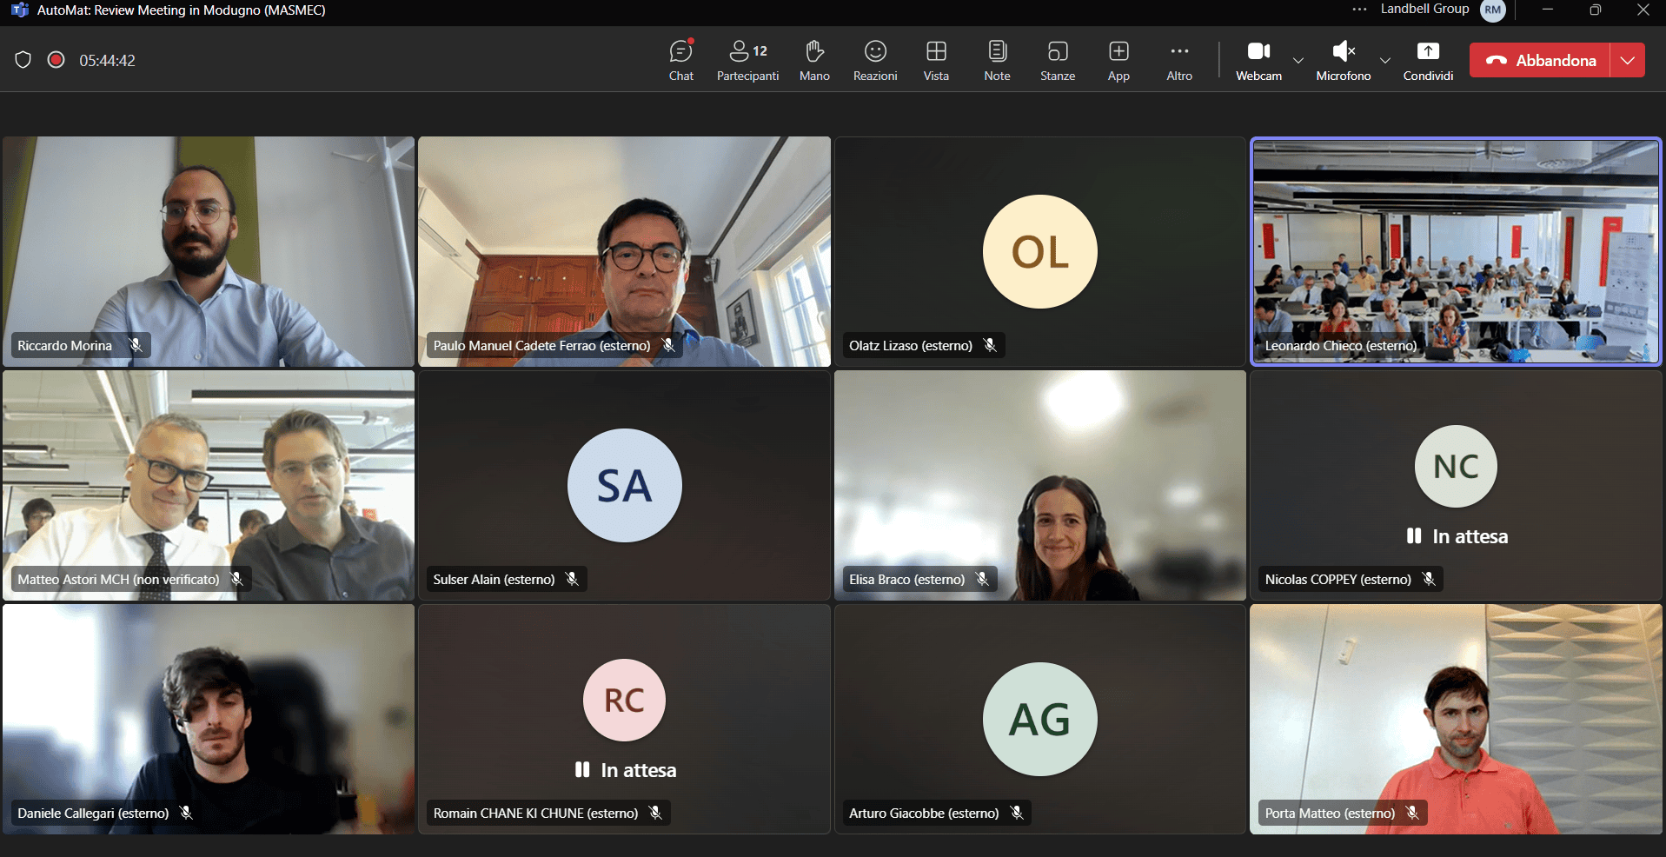Click the red recording indicator
Viewport: 1666px width, 857px height.
tap(56, 60)
